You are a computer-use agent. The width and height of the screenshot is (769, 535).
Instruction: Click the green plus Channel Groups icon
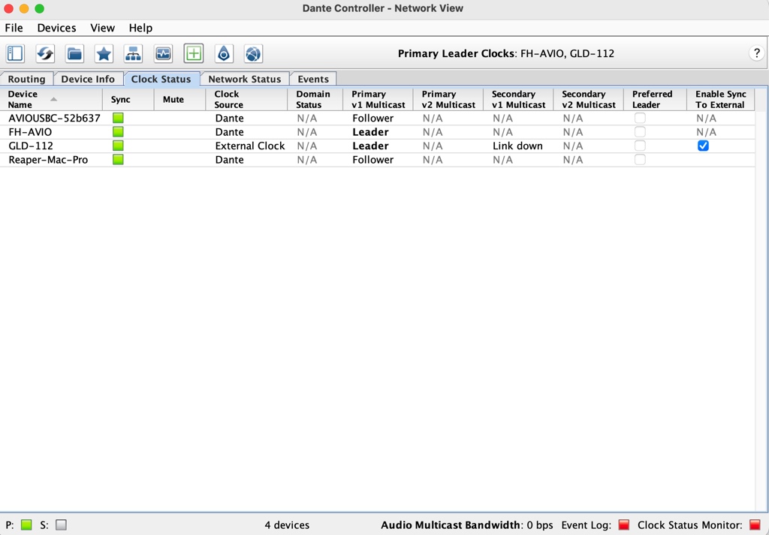tap(193, 53)
